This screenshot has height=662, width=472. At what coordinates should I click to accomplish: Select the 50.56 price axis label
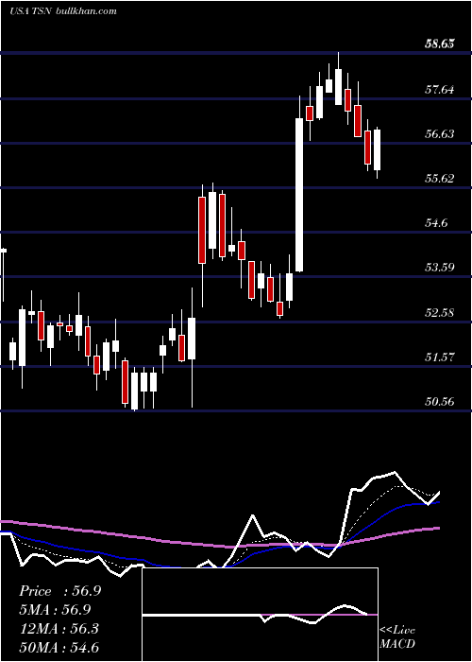440,402
